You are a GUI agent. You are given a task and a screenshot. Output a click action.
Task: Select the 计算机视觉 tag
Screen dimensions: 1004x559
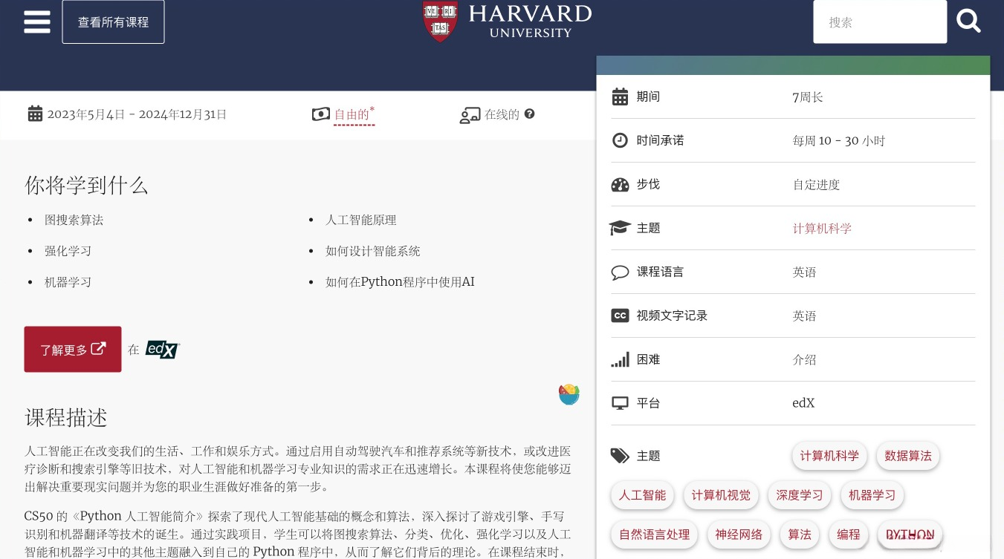[x=721, y=495]
